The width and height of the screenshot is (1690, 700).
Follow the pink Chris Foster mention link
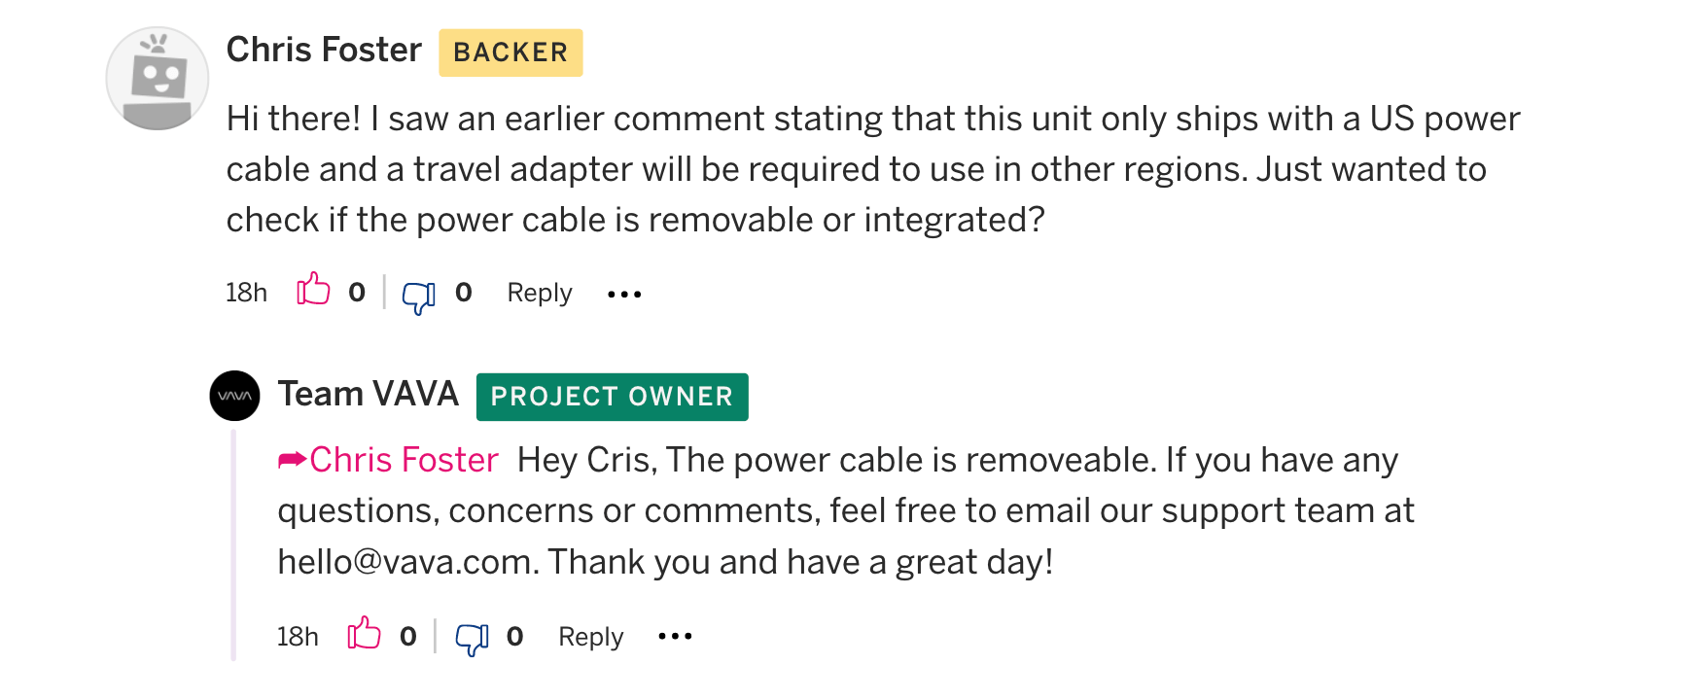click(x=404, y=460)
